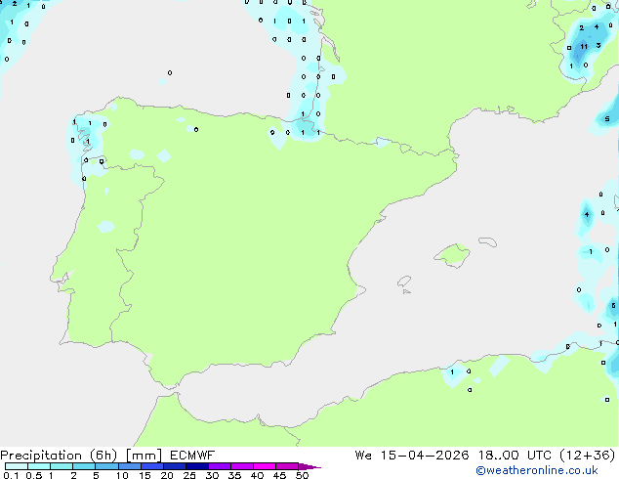The height and width of the screenshot is (479, 619).
Task: Click the '11' precipitation value on map
Action: point(584,47)
